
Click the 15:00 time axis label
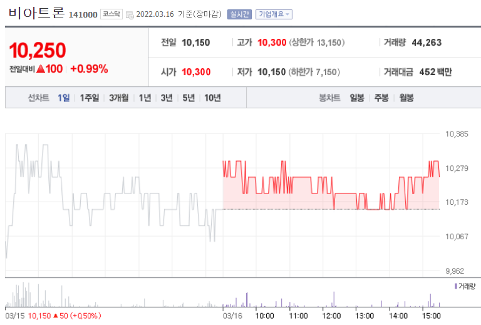click(x=432, y=316)
